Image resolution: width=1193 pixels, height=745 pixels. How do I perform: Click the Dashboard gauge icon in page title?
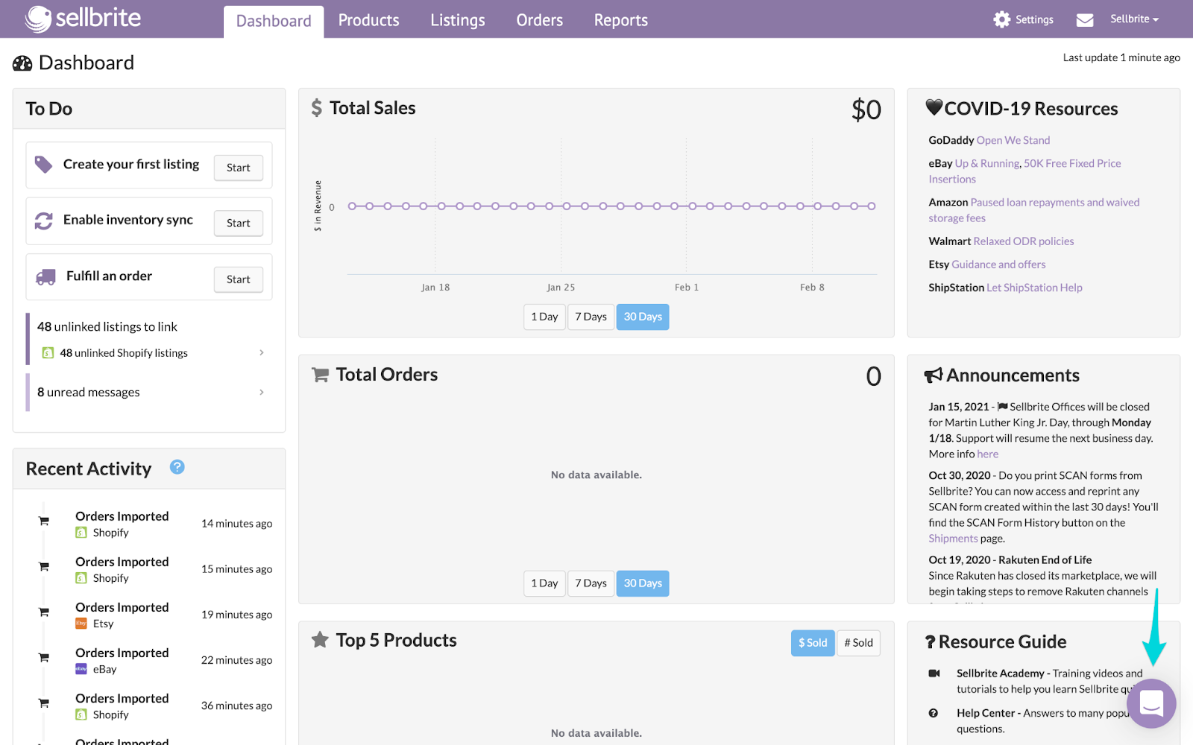22,63
